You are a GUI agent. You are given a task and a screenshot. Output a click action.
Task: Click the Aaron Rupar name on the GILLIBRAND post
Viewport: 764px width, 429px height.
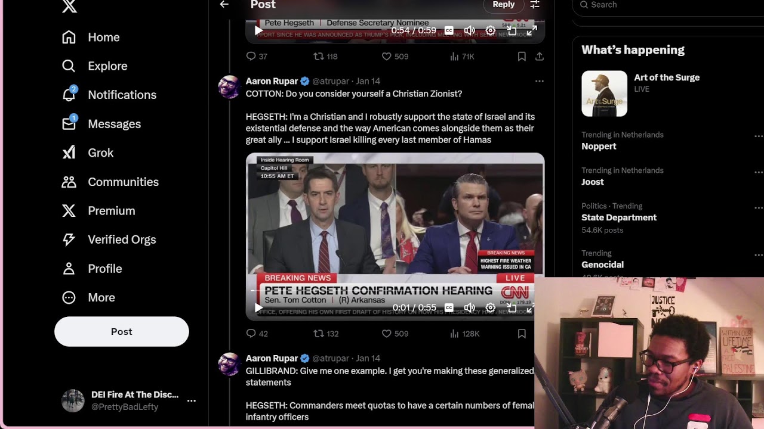point(272,358)
